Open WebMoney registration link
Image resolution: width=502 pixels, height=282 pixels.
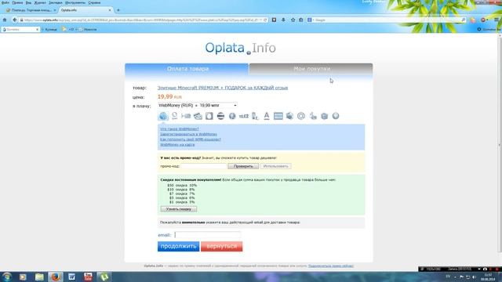tap(188, 134)
